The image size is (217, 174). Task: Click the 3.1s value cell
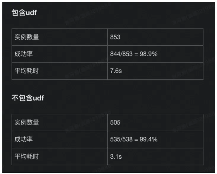155,157
